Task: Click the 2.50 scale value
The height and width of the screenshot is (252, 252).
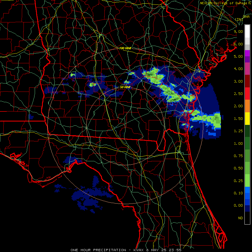Action: click(238, 94)
